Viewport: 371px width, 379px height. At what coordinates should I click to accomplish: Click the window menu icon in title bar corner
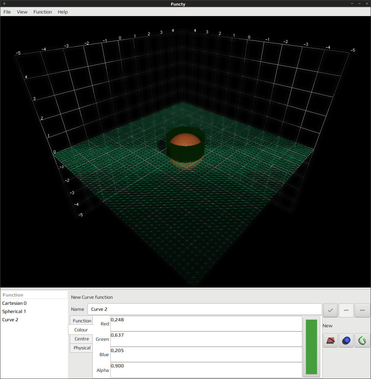pyautogui.click(x=4, y=4)
